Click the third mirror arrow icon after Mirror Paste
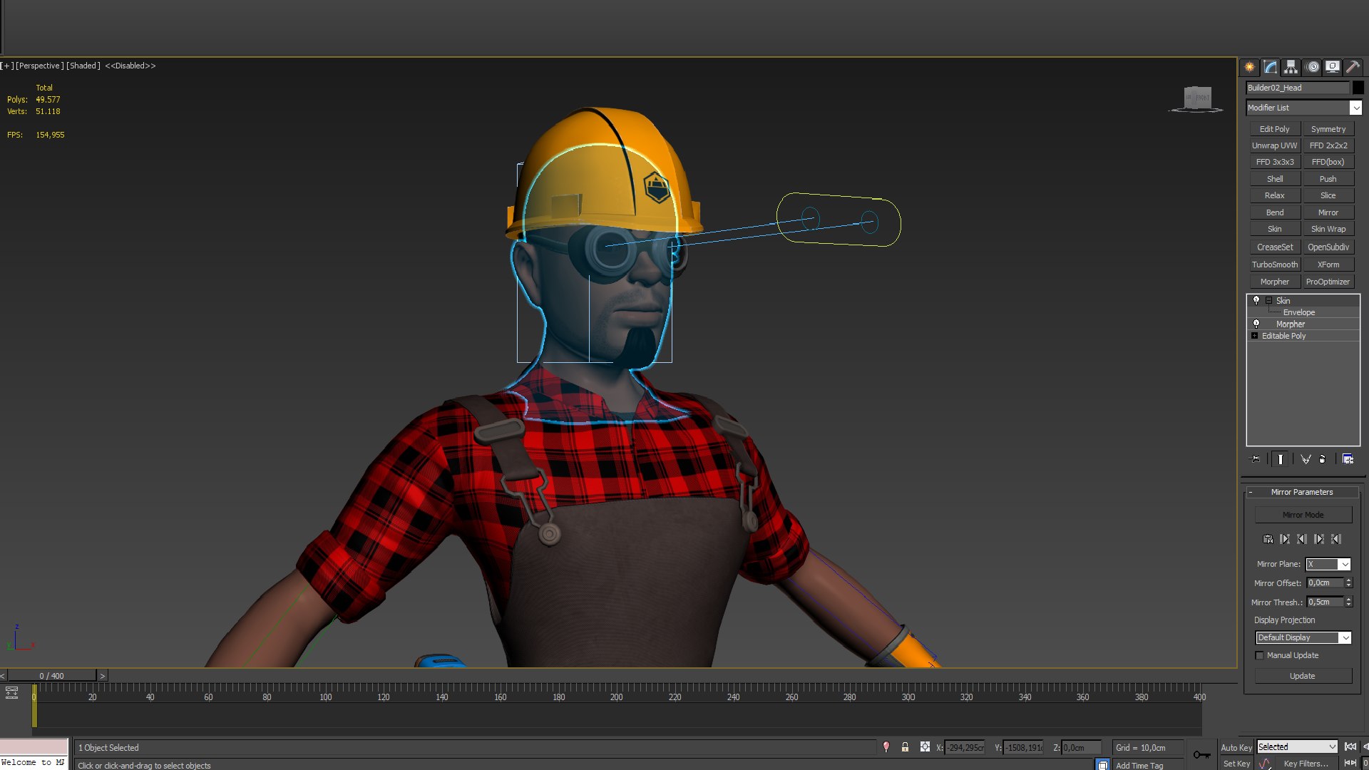 coord(1319,539)
